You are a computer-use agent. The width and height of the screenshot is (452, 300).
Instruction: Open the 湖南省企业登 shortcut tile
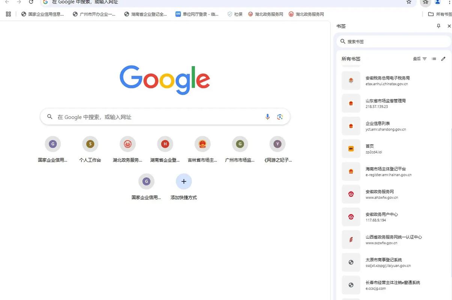click(165, 150)
